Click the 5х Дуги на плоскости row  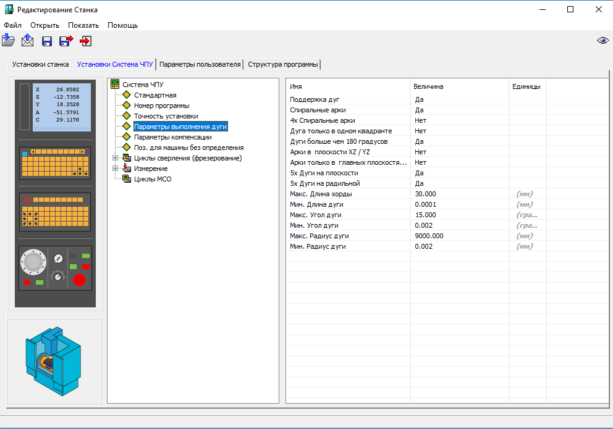[447, 173]
